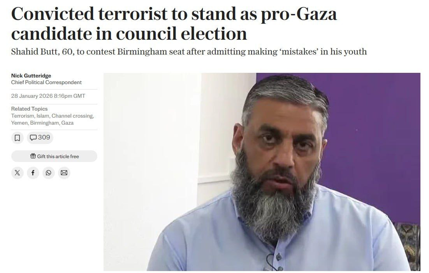This screenshot has height=273, width=429.
Task: Open the 309 comments bubble
Action: 40,137
